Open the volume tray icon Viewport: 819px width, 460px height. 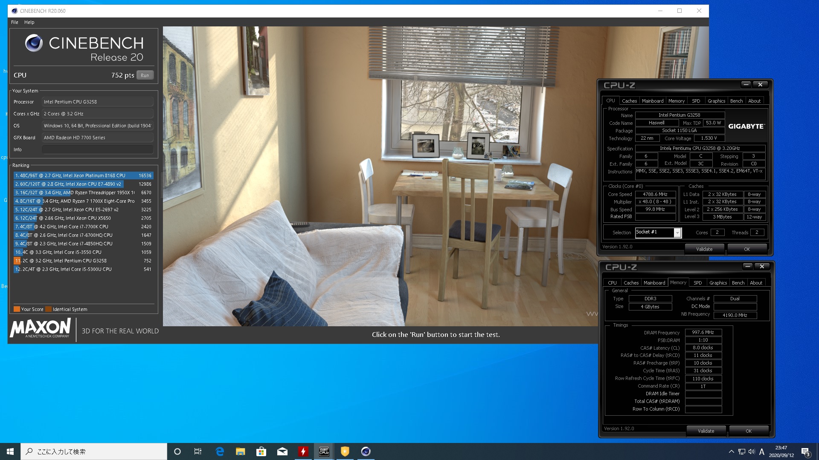(x=752, y=451)
